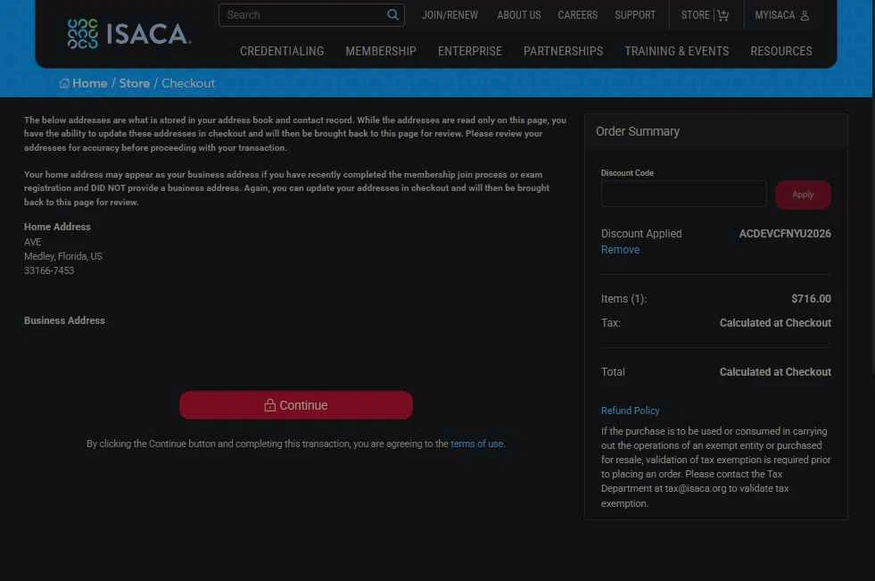
Task: Click the Apply discount button
Action: click(803, 195)
